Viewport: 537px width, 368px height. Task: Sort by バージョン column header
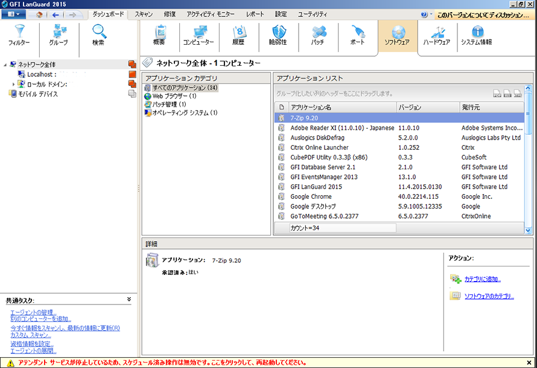pyautogui.click(x=428, y=108)
